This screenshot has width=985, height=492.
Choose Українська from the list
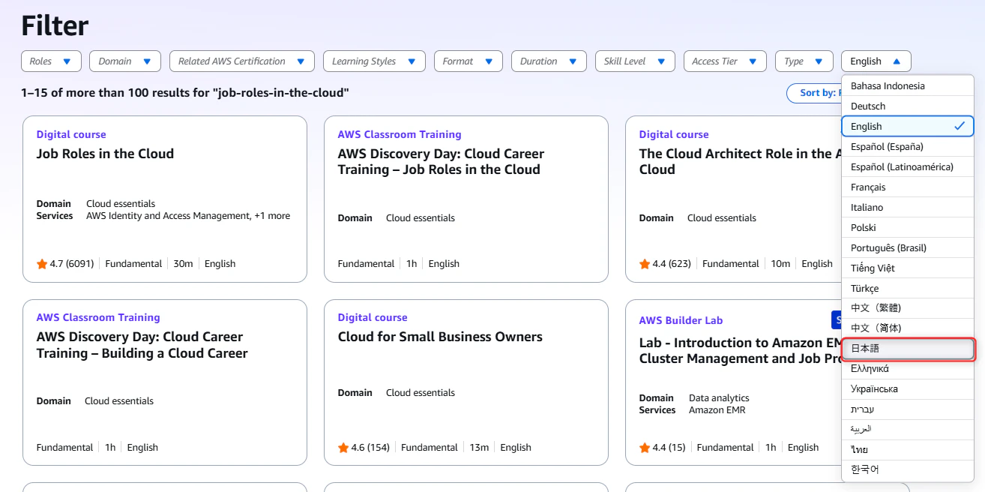[x=908, y=388]
